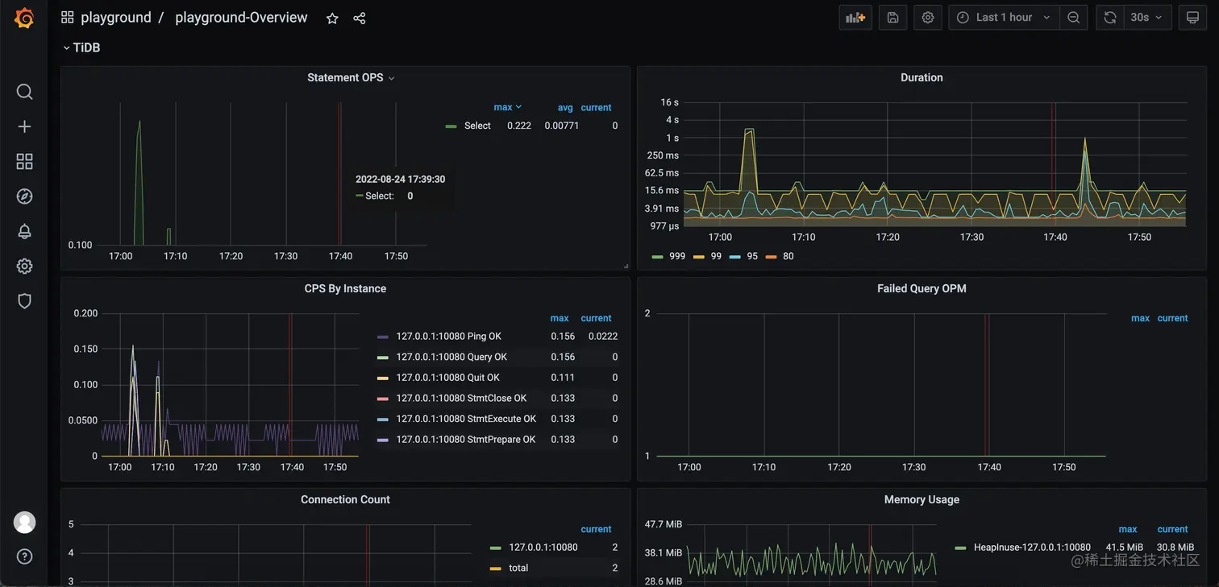Open the Memory Usage panel menu
Screen dimensions: 1219x587
coord(922,500)
